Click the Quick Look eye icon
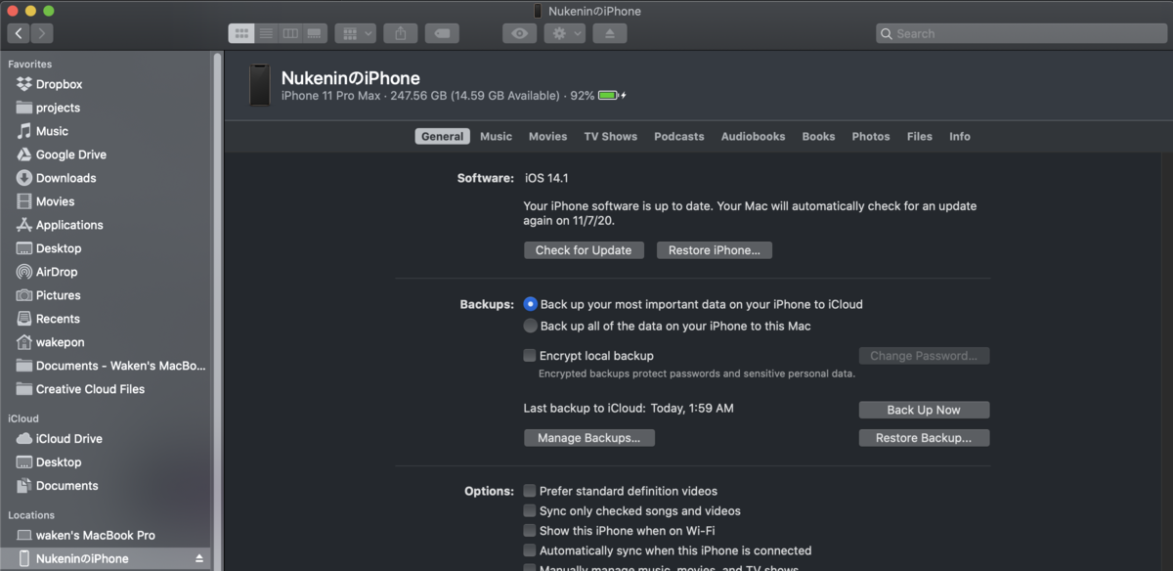 coord(520,33)
